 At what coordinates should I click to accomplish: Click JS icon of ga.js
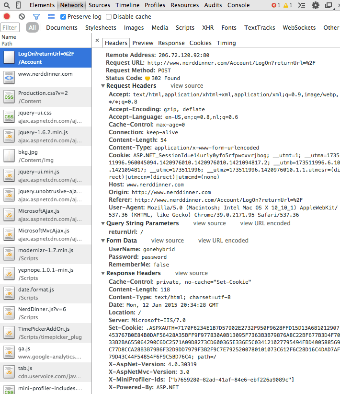[x=9, y=353]
